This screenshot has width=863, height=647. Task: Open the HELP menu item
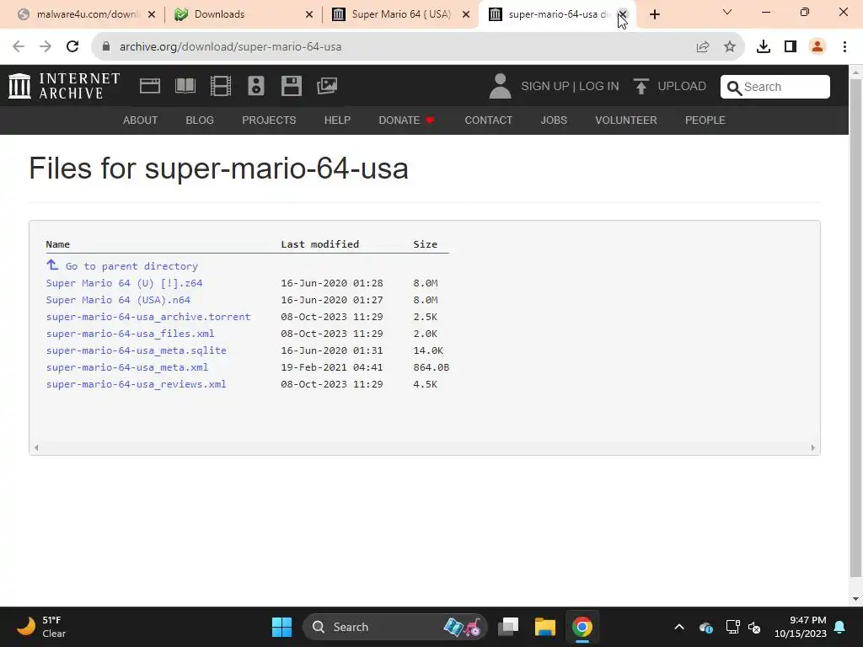pyautogui.click(x=337, y=120)
